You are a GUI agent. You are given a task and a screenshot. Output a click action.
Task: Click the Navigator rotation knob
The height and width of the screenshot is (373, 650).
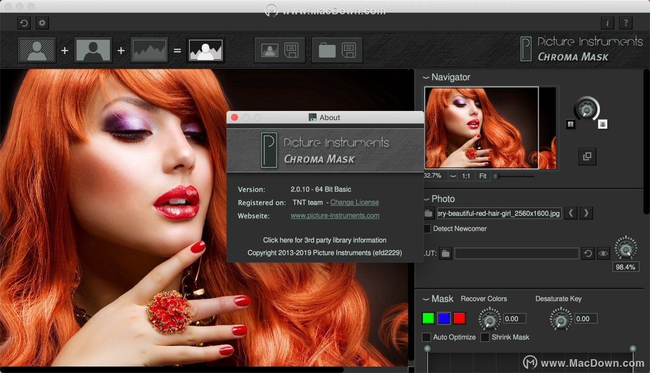point(587,109)
